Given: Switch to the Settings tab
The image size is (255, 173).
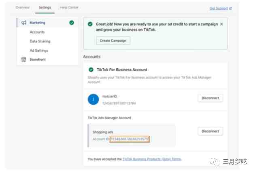Looking at the screenshot, I should click(45, 8).
